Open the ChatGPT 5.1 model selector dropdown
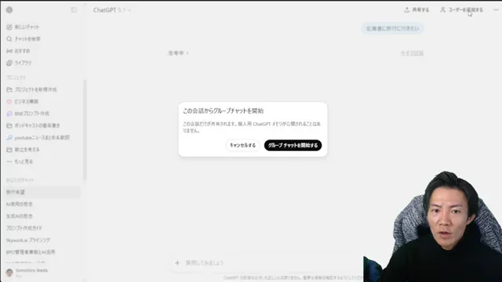502x282 pixels. point(112,10)
